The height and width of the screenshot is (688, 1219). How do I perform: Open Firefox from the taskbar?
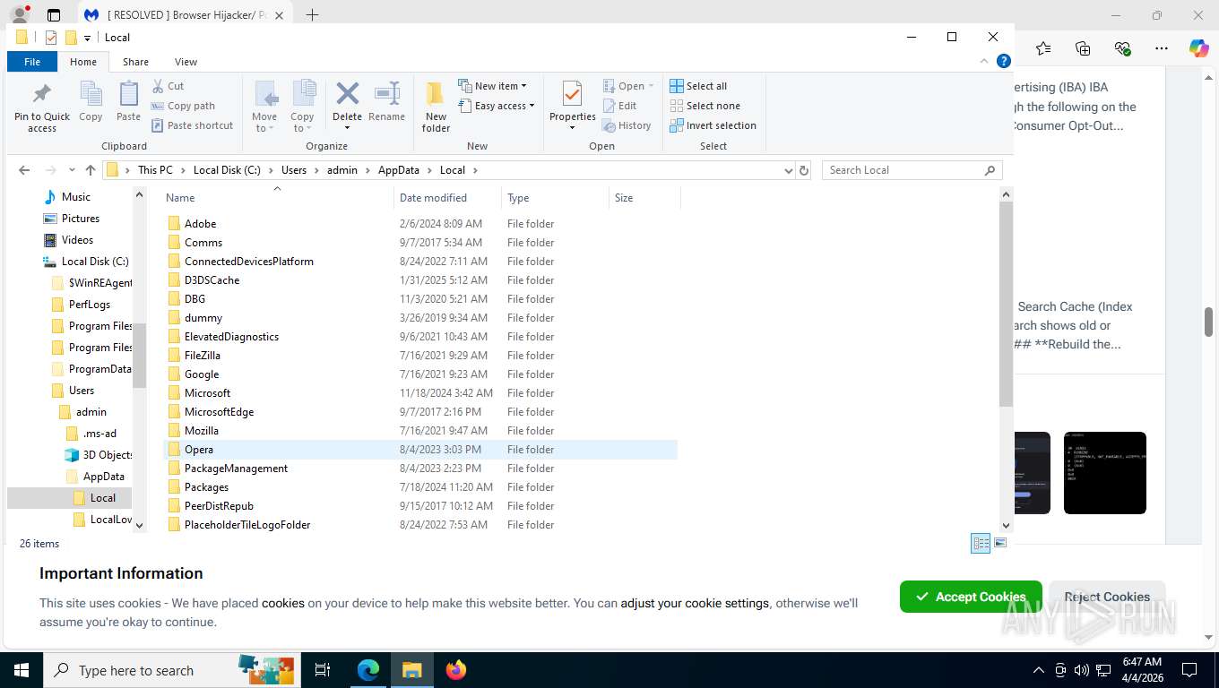click(456, 669)
